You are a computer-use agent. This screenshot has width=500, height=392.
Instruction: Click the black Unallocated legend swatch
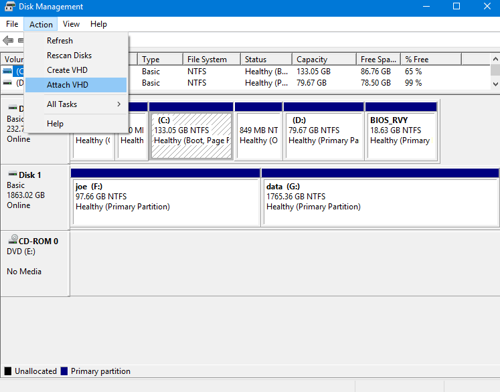(x=8, y=371)
